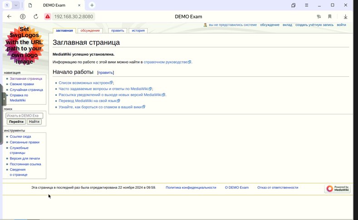The width and height of the screenshot is (358, 220).
Task: Click the "войти" login link
Action: click(341, 24)
